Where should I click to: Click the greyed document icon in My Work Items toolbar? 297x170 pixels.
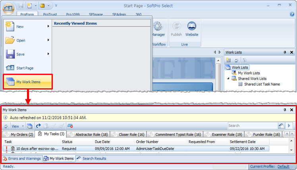point(46,126)
